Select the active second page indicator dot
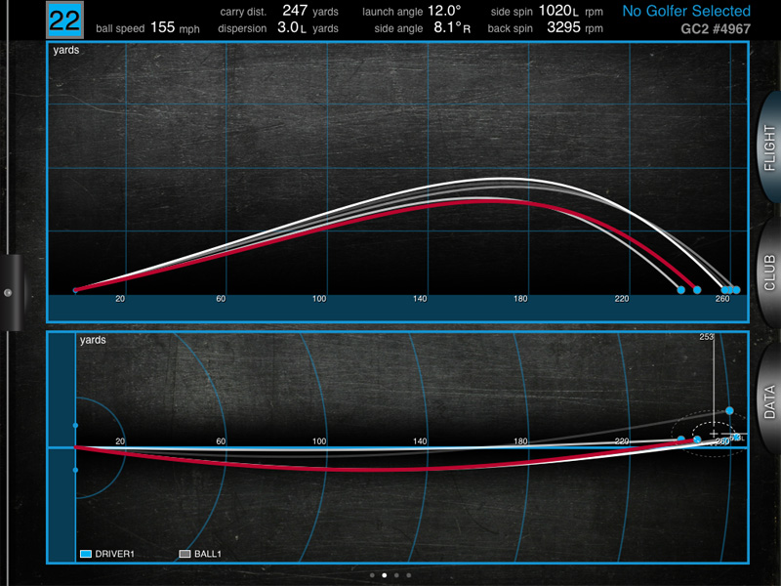This screenshot has height=586, width=781. click(x=384, y=575)
